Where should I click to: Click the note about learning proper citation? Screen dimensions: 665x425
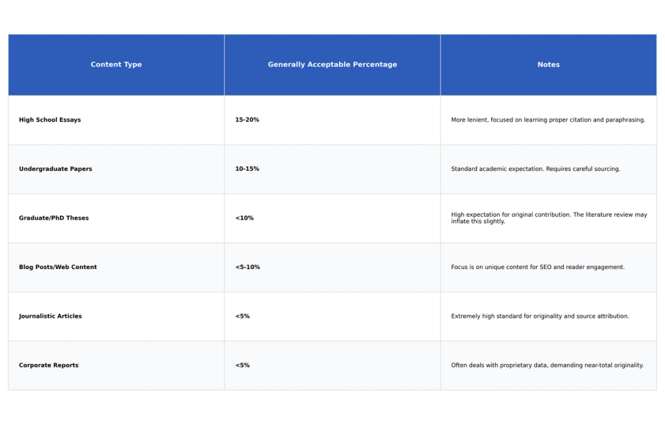coord(549,120)
